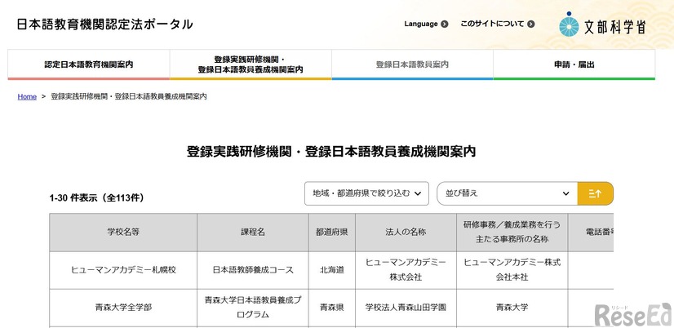Viewport: 674px width, 328px height.
Task: Select the 学校法人青森山田学園 cell
Action: [406, 308]
